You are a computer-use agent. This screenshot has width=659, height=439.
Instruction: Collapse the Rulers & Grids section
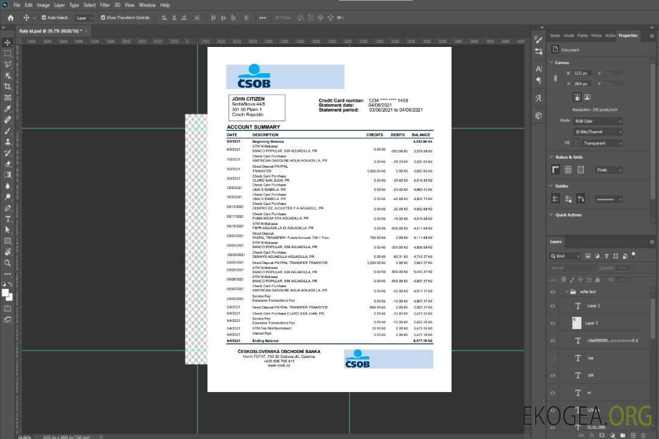tap(551, 157)
